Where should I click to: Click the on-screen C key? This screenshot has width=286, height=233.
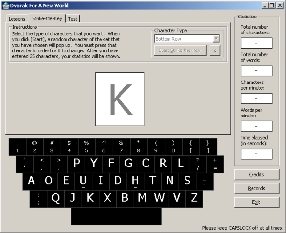(x=146, y=164)
